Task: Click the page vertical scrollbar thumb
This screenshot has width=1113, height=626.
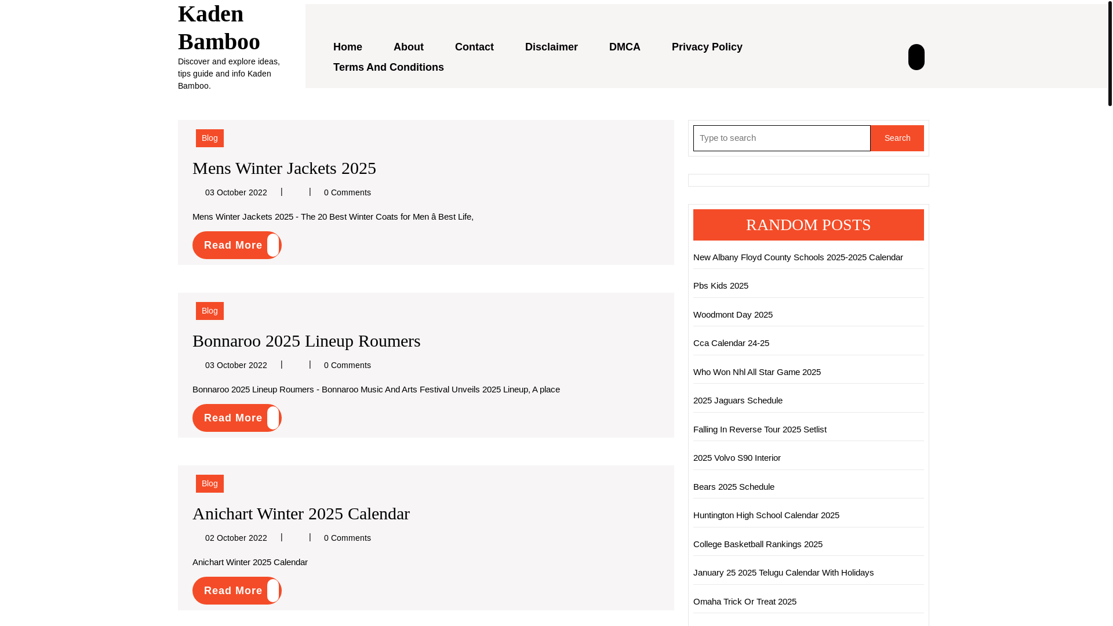Action: [1110, 53]
